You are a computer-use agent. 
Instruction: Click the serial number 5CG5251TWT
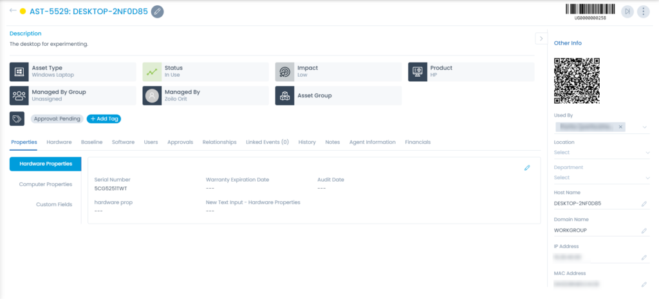[x=111, y=189]
